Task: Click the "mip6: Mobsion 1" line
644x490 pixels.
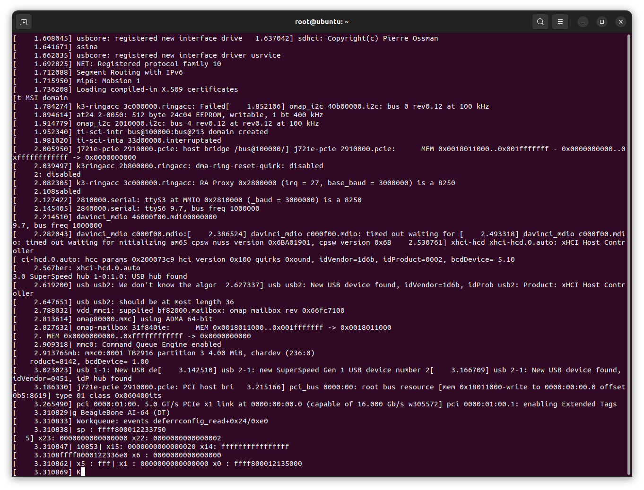Action: click(x=77, y=81)
